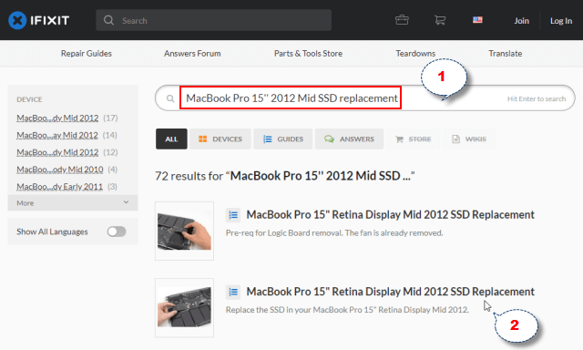Click thumbnail of first SSD Replacement result

(184, 231)
